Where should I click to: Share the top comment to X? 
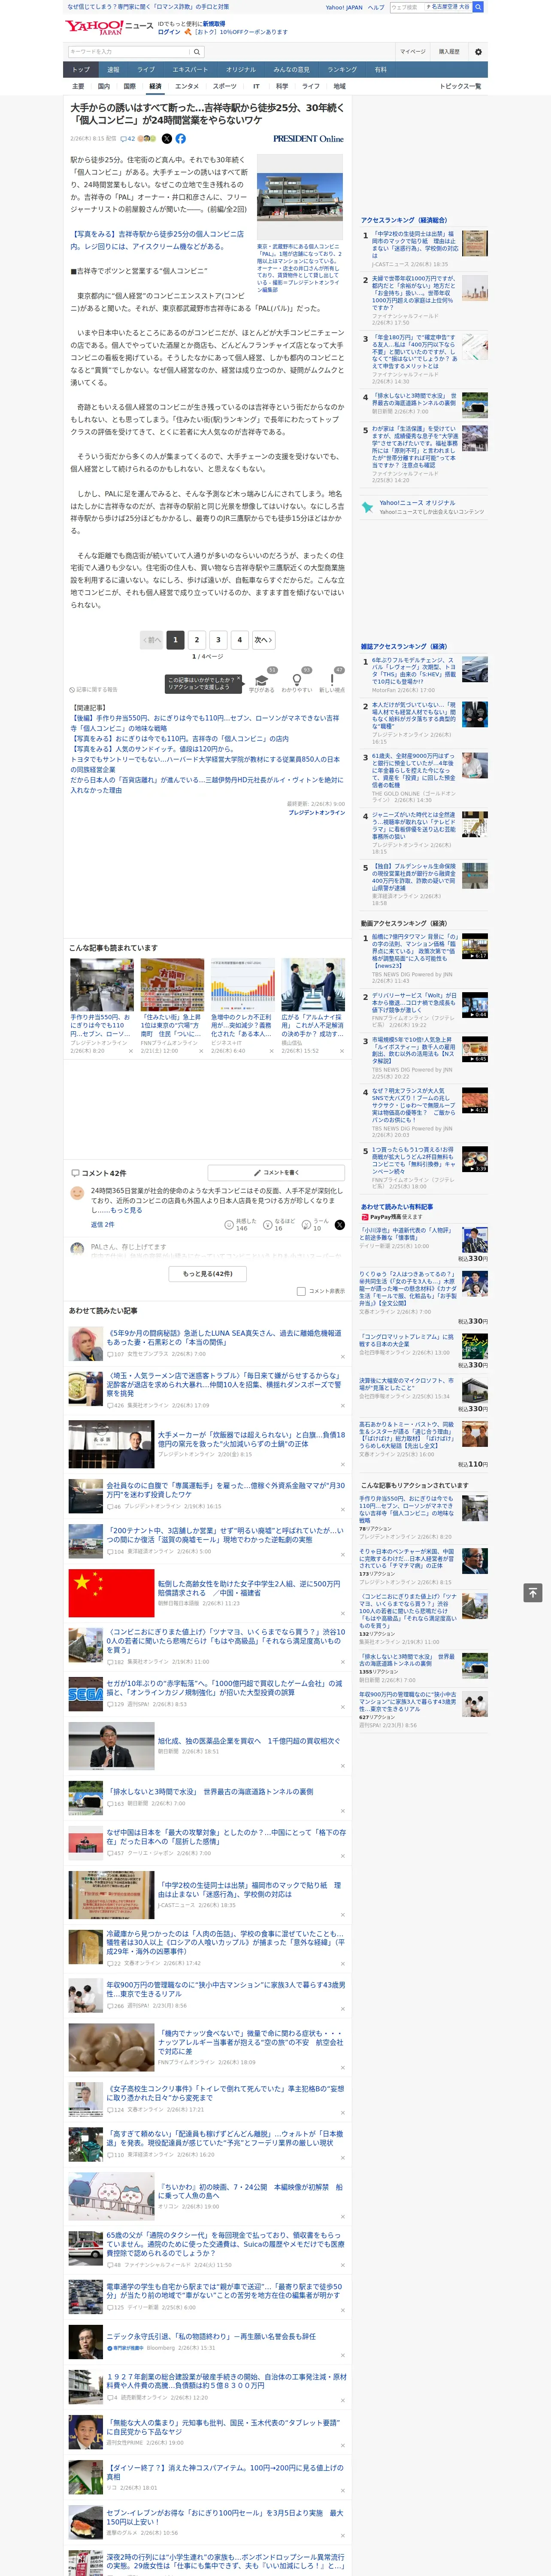click(x=340, y=1224)
